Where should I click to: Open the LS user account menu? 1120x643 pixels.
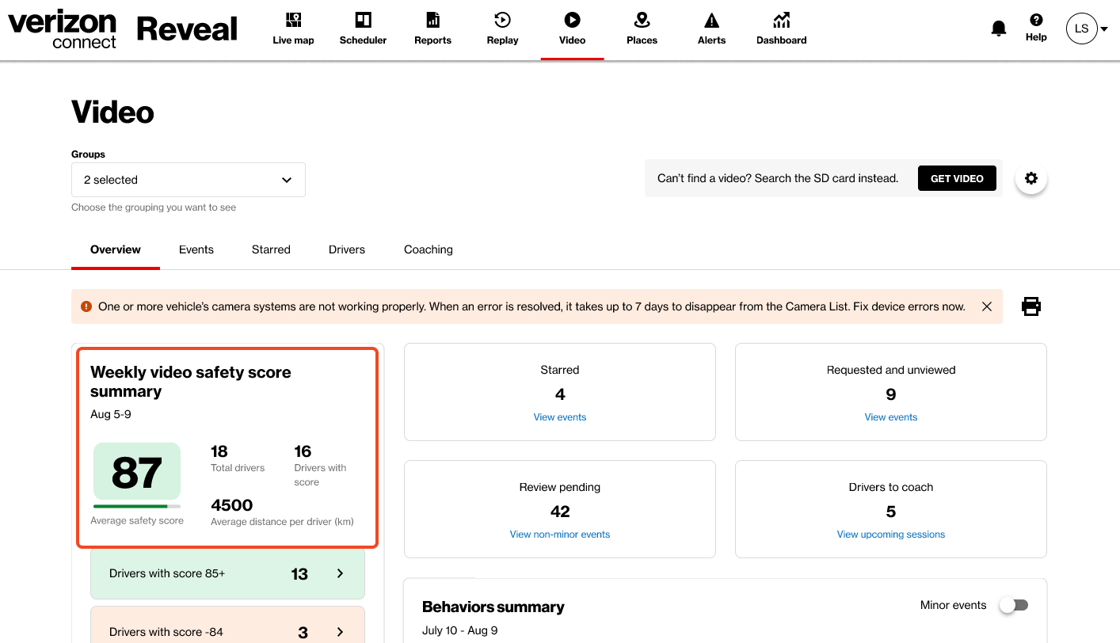pyautogui.click(x=1087, y=29)
